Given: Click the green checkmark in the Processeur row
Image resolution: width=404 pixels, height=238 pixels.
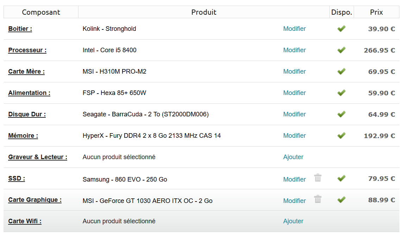Looking at the screenshot, I should (341, 50).
